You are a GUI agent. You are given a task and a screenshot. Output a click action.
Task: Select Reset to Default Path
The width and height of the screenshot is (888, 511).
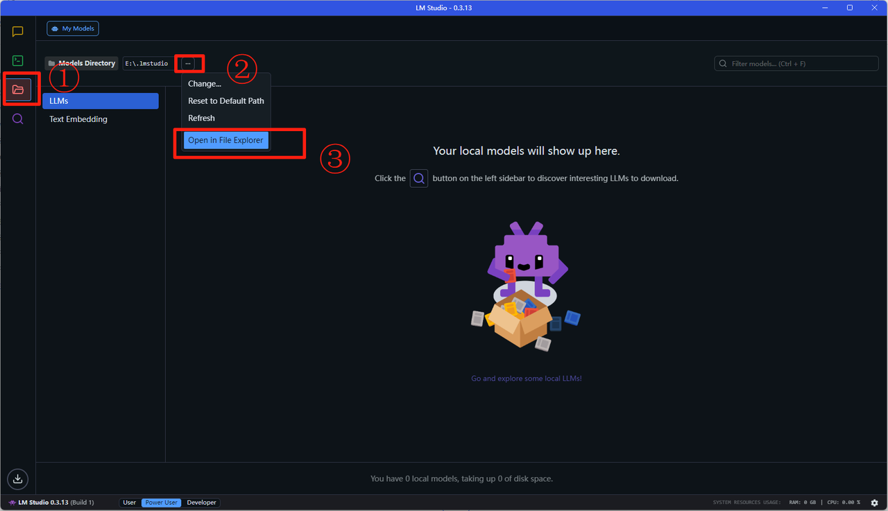pyautogui.click(x=225, y=101)
